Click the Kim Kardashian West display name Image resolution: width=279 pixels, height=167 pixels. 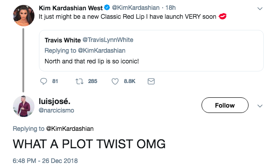click(71, 8)
